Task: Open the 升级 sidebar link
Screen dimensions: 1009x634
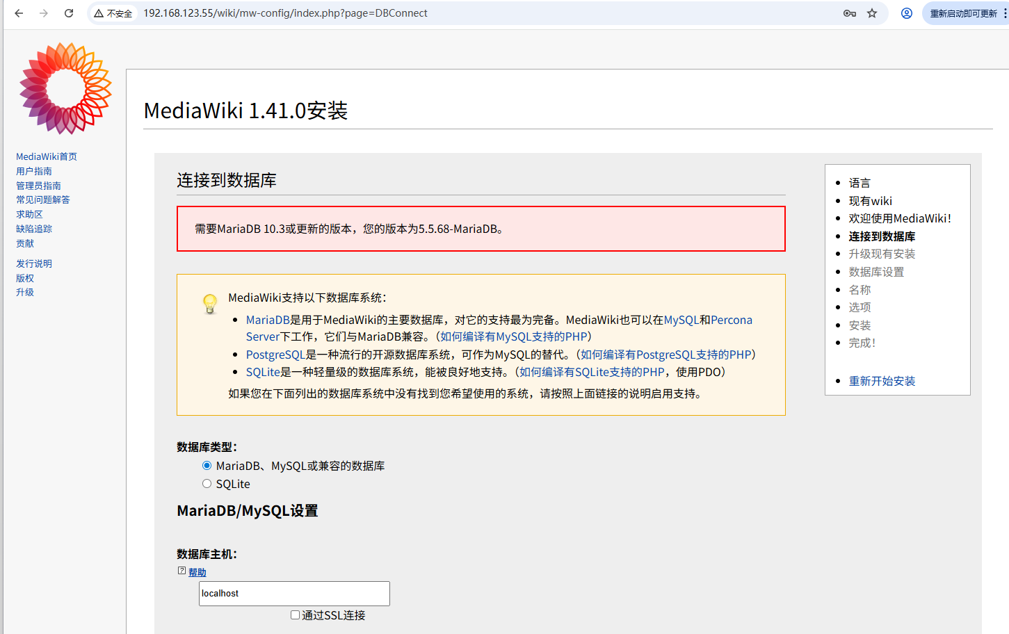Action: 25,292
